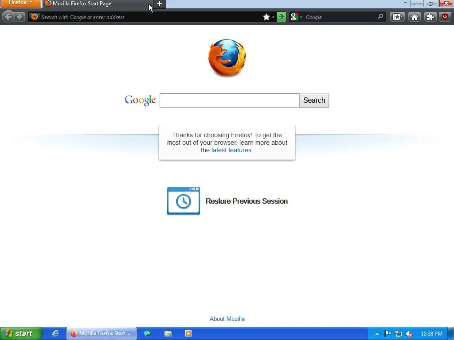Open the file explorer folder taskbar icon
Viewport: 454px width, 340px height.
168,333
